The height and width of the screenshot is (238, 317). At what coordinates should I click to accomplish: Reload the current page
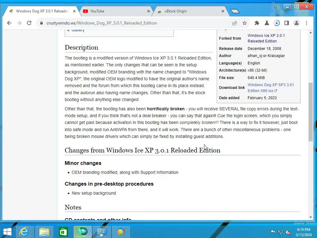(29, 23)
